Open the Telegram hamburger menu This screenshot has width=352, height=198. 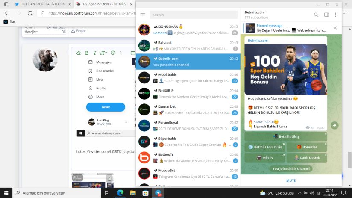point(142,15)
